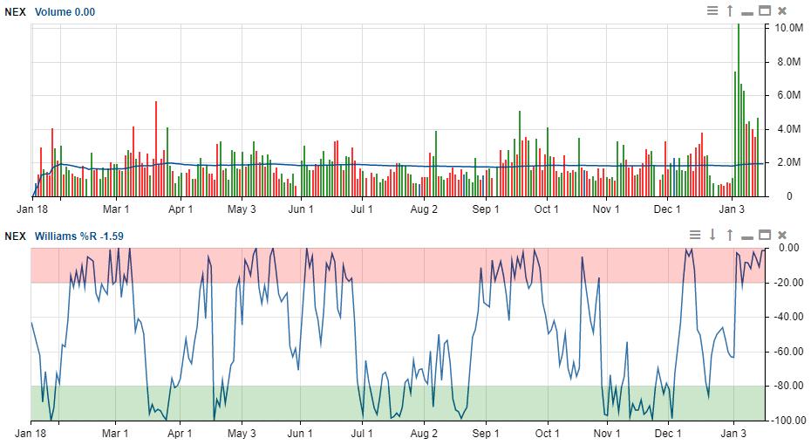
Task: Click the Volume 0.00 indicator label
Action: [x=65, y=12]
